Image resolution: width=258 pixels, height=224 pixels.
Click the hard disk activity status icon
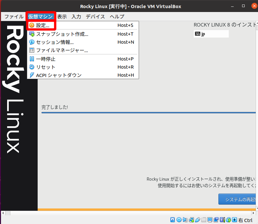click(172, 219)
